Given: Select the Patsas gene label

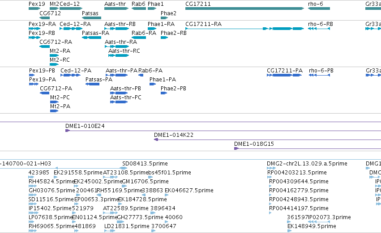Looking at the screenshot, I should pyautogui.click(x=90, y=13).
